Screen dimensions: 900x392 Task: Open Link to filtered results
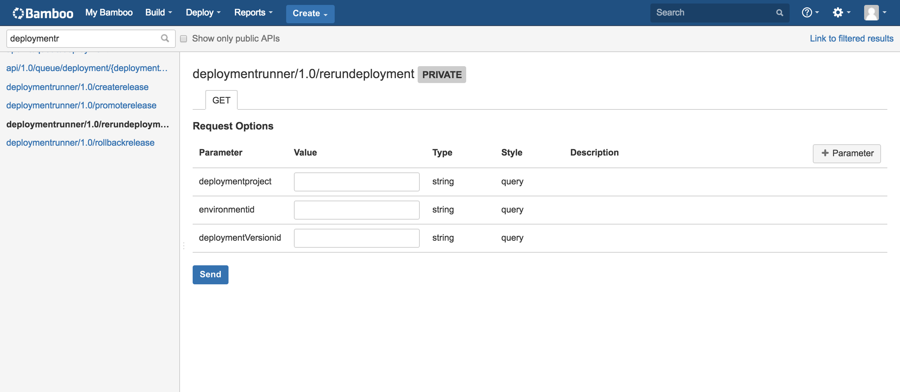pyautogui.click(x=851, y=38)
